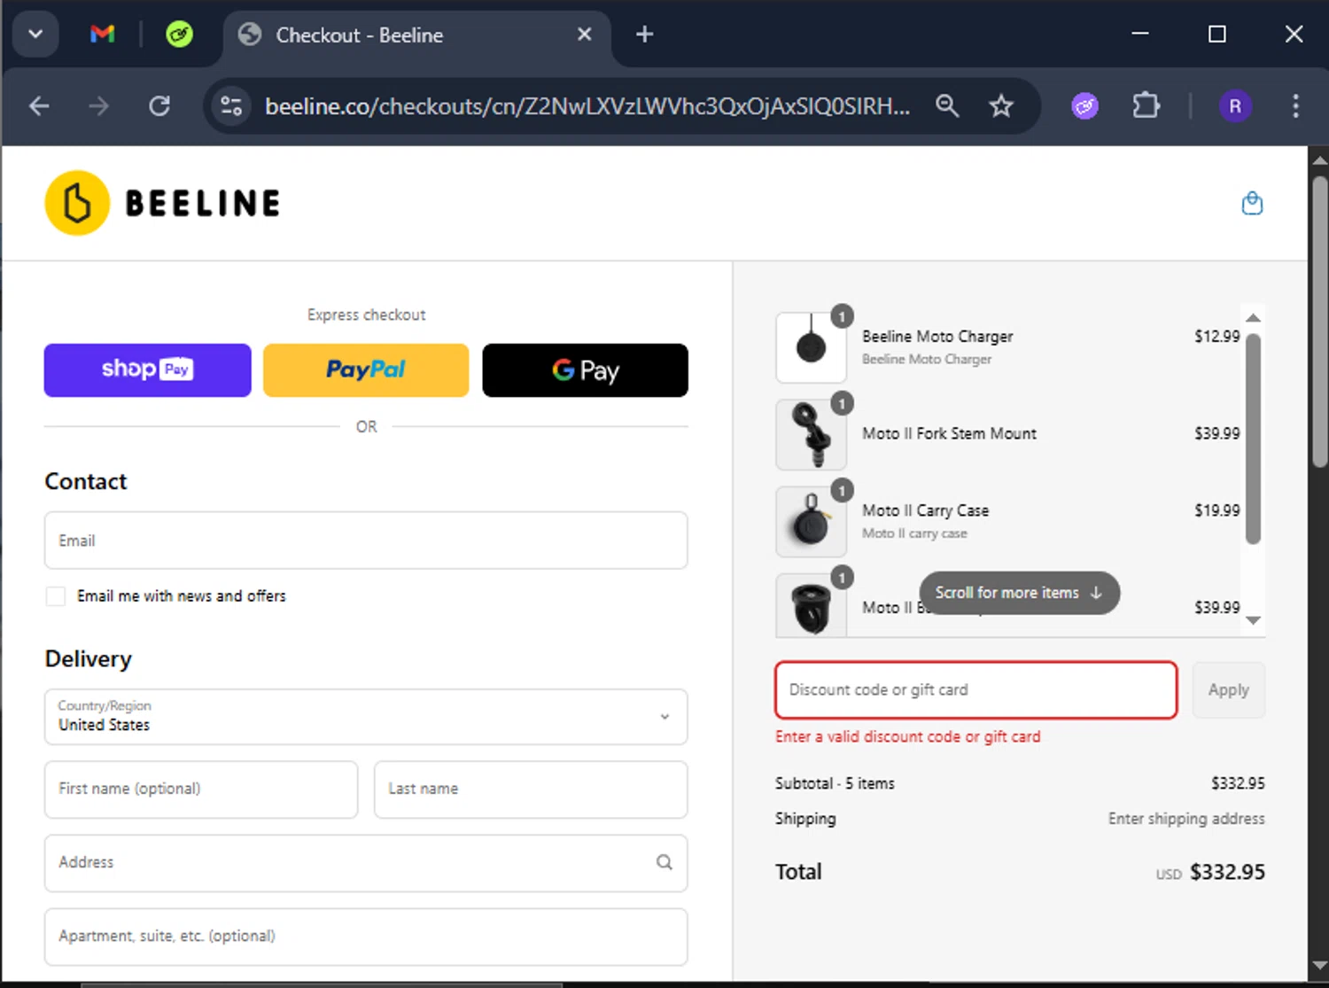This screenshot has width=1329, height=988.
Task: Open Chrome three-dot menu
Action: pos(1295,106)
